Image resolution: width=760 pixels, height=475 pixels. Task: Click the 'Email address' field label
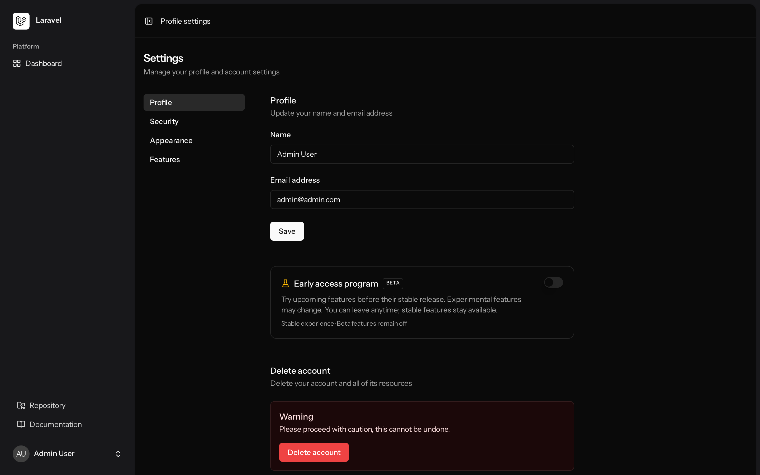point(295,180)
